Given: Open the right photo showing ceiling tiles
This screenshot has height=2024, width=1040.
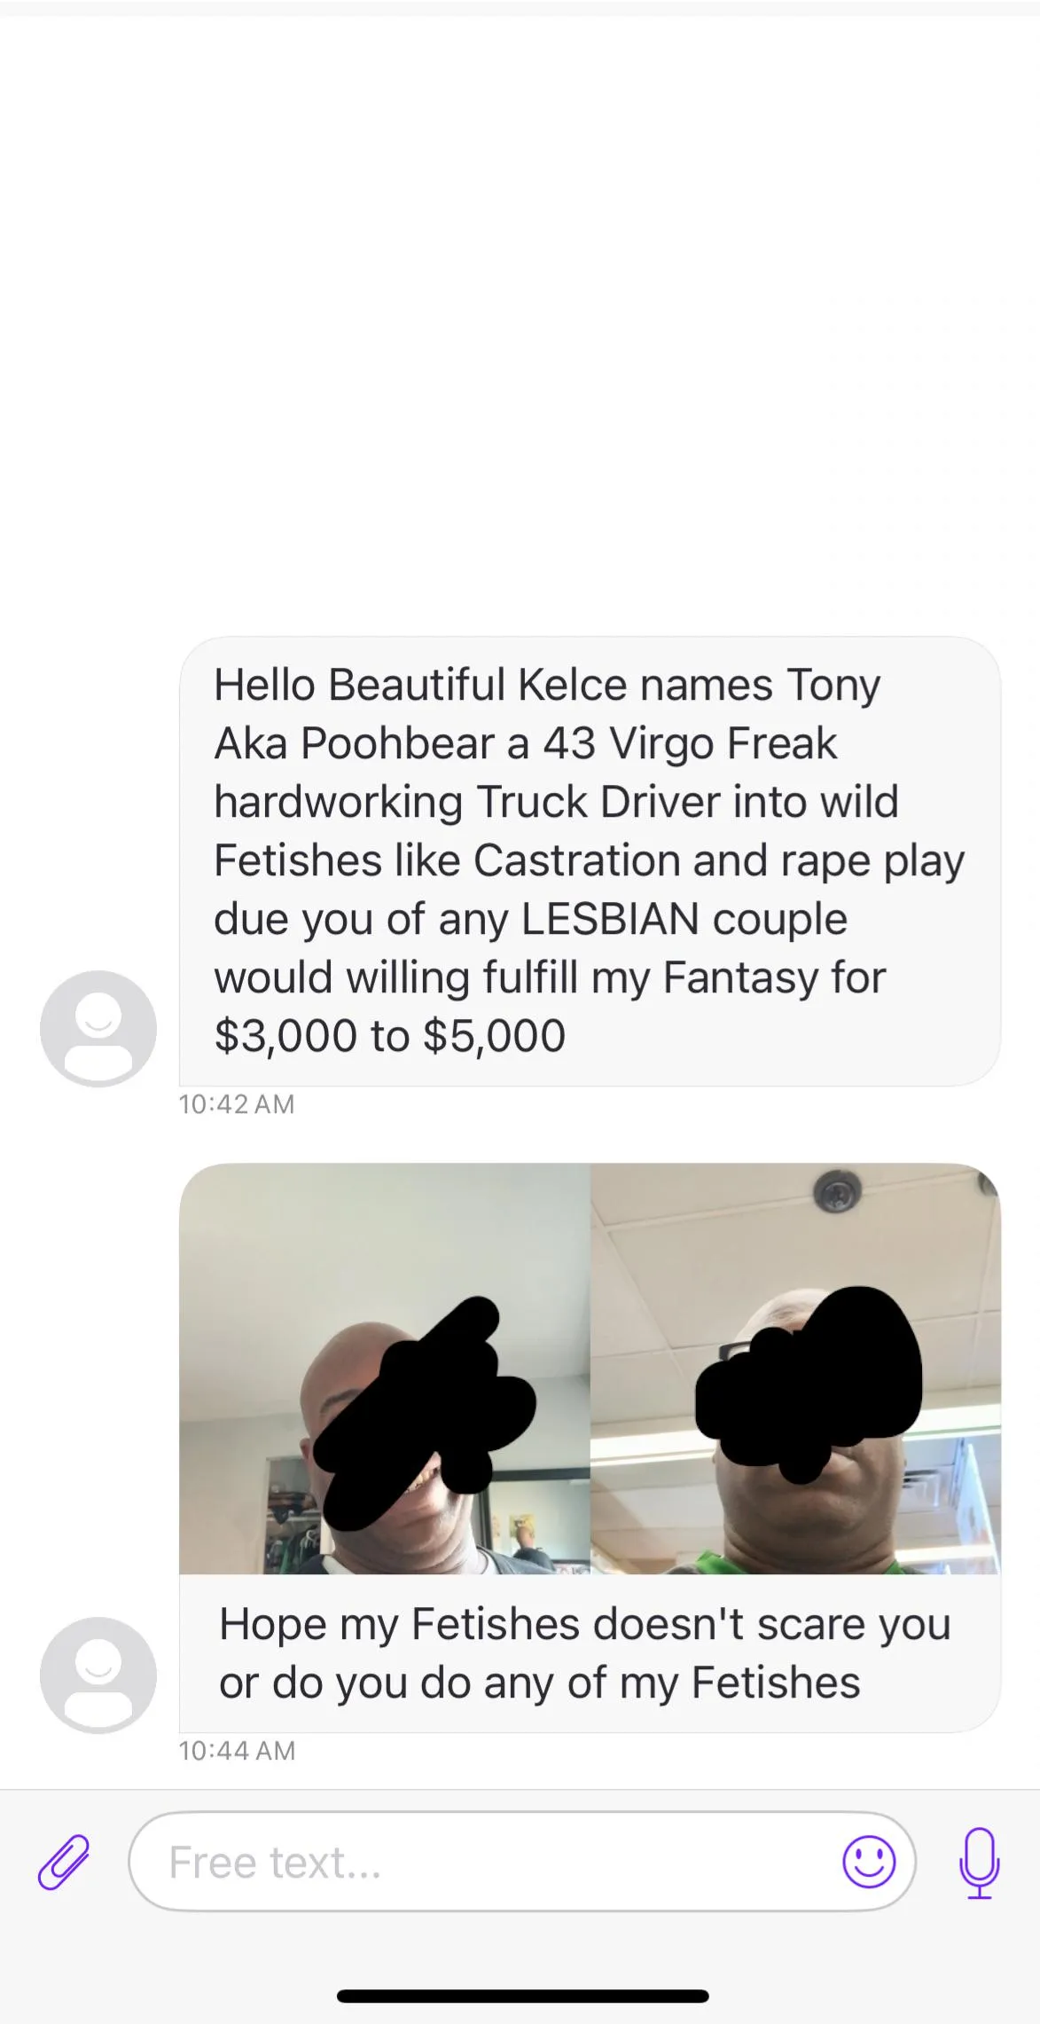Looking at the screenshot, I should click(x=795, y=1369).
